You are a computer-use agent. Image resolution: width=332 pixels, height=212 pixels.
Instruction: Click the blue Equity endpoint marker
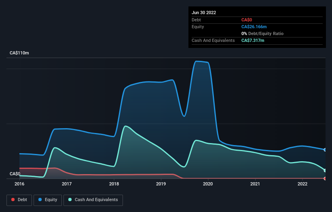[325, 150]
